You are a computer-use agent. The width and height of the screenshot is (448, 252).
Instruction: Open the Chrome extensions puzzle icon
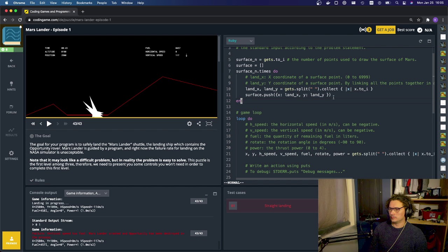tap(428, 20)
